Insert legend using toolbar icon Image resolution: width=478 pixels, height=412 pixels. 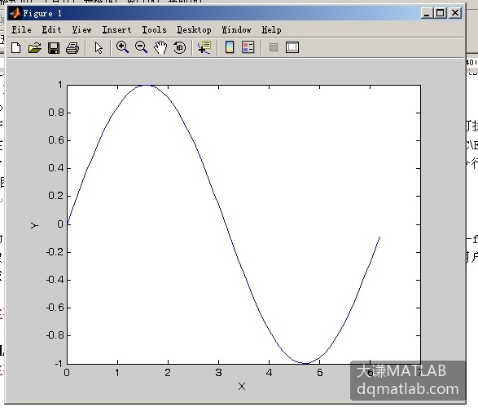click(x=248, y=47)
